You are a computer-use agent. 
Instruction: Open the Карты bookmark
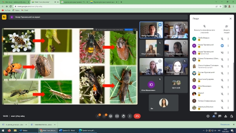[x=16, y=10]
